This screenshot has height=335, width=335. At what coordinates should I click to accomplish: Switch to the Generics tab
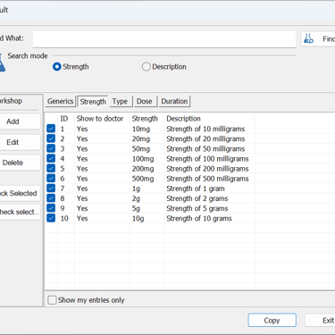click(x=61, y=101)
